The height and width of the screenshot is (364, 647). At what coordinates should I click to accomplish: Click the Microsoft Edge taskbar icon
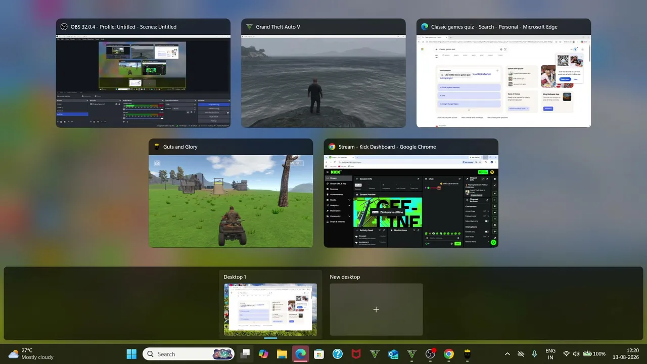coord(300,354)
